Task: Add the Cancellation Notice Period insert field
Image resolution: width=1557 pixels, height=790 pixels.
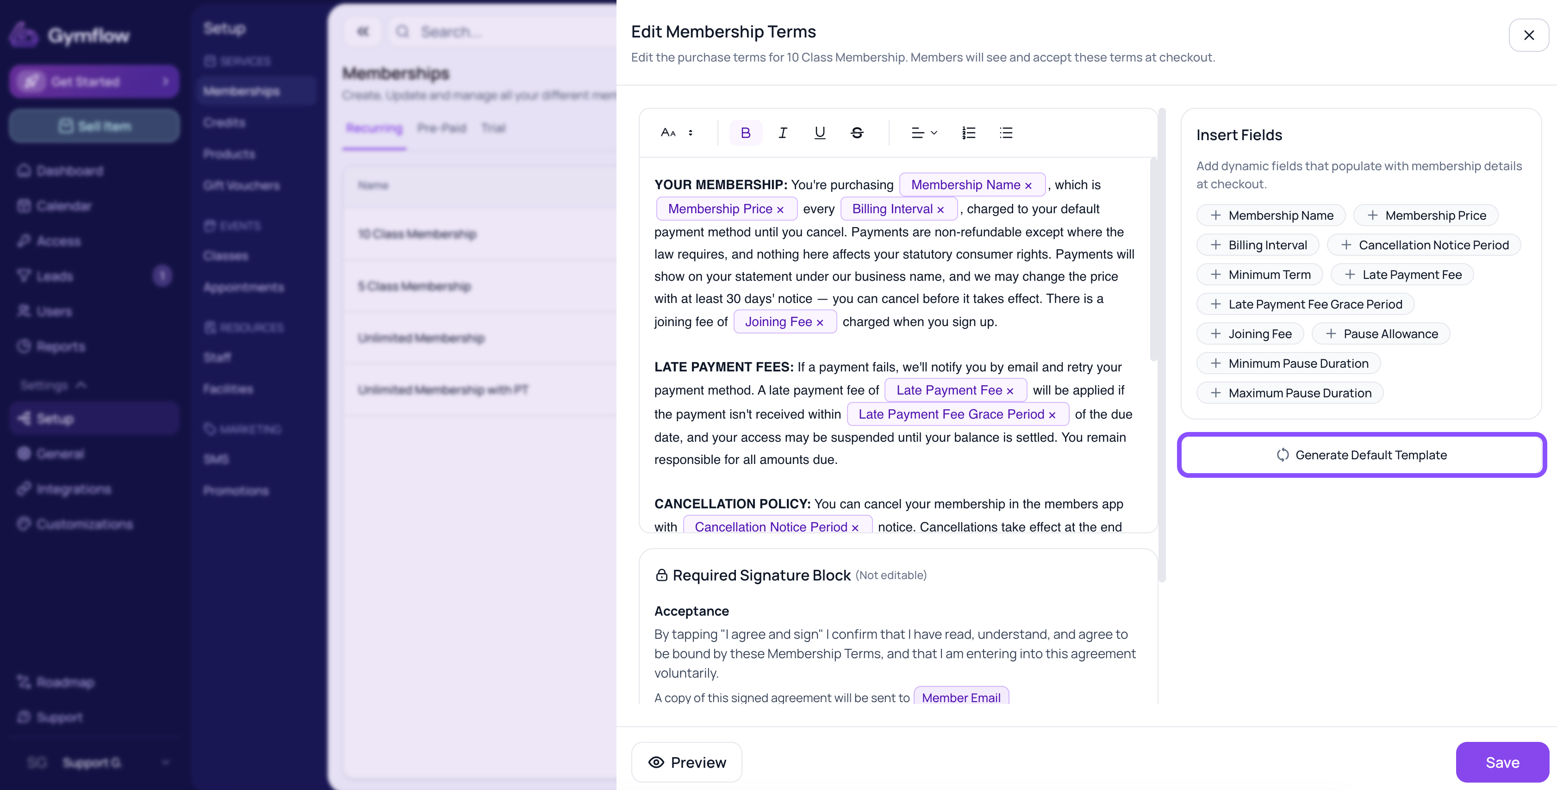Action: tap(1424, 245)
